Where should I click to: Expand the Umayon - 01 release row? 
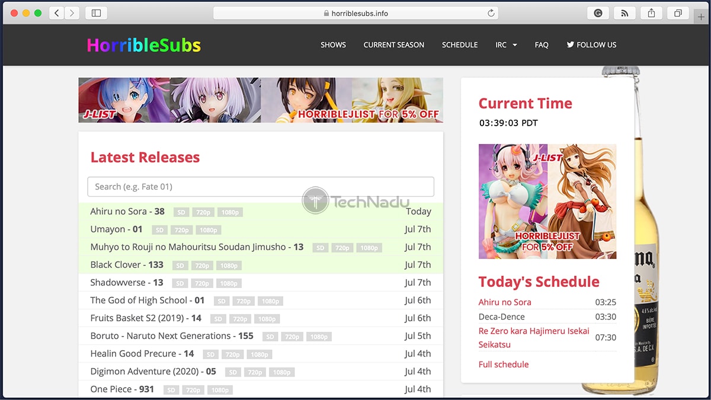pyautogui.click(x=261, y=229)
